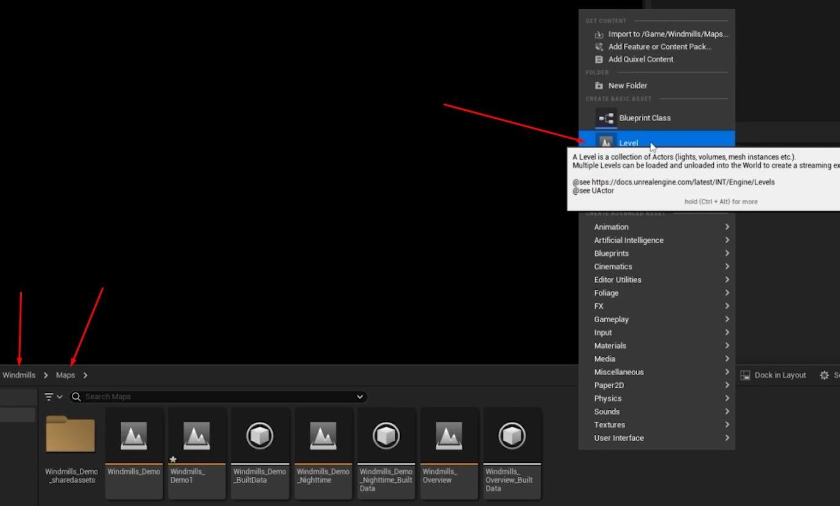Open the saved searches dropdown arrow
The height and width of the screenshot is (506, 840).
tap(359, 396)
